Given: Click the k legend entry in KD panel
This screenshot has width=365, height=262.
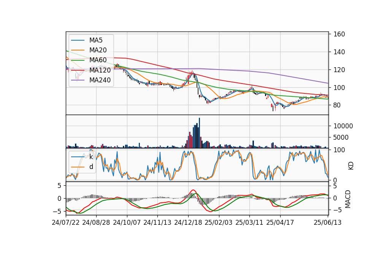Looking at the screenshot, I should tap(91, 157).
